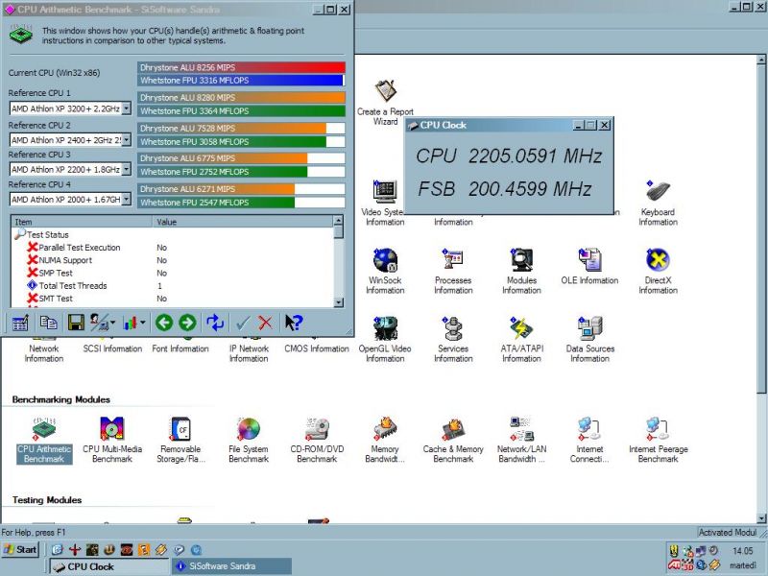
Task: Open Create a Report Wizard
Action: coord(385,102)
